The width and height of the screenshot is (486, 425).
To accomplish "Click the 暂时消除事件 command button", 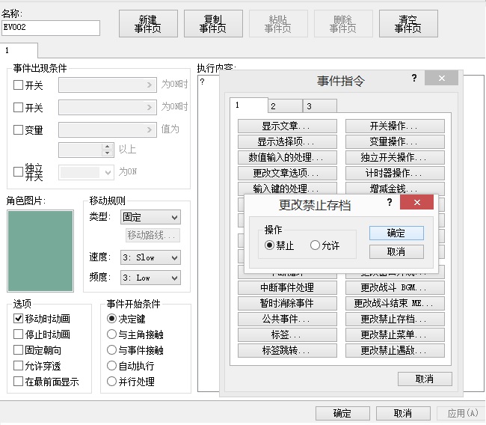I will tap(287, 303).
